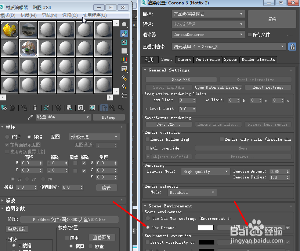Select the 环境 radio button
This screenshot has height=251, width=300.
29,137
